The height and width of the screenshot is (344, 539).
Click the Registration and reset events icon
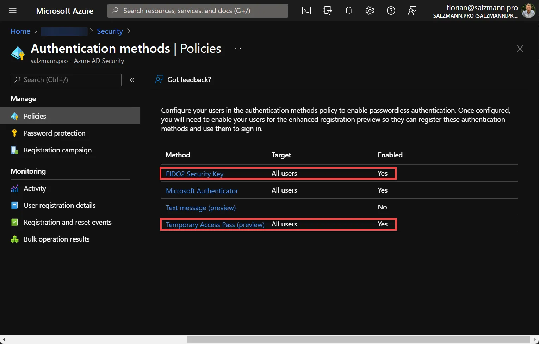pos(15,222)
